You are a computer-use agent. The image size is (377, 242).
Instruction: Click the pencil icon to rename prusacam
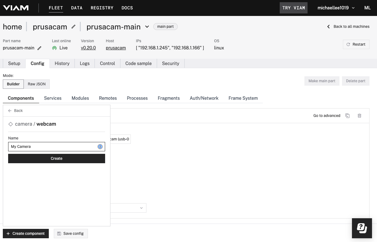[73, 27]
